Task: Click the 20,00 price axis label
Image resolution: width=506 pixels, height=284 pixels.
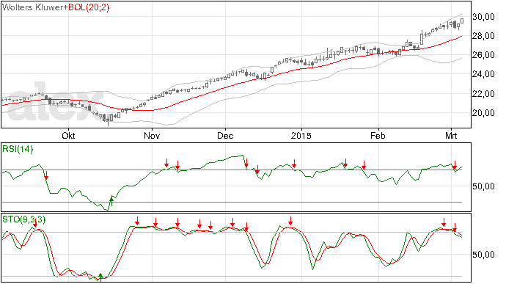Action: coord(483,113)
